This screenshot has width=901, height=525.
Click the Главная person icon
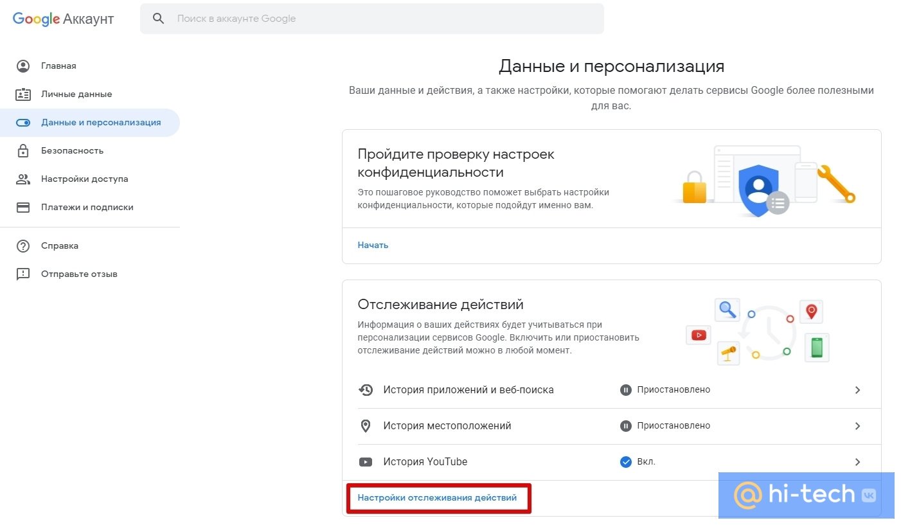tap(23, 66)
